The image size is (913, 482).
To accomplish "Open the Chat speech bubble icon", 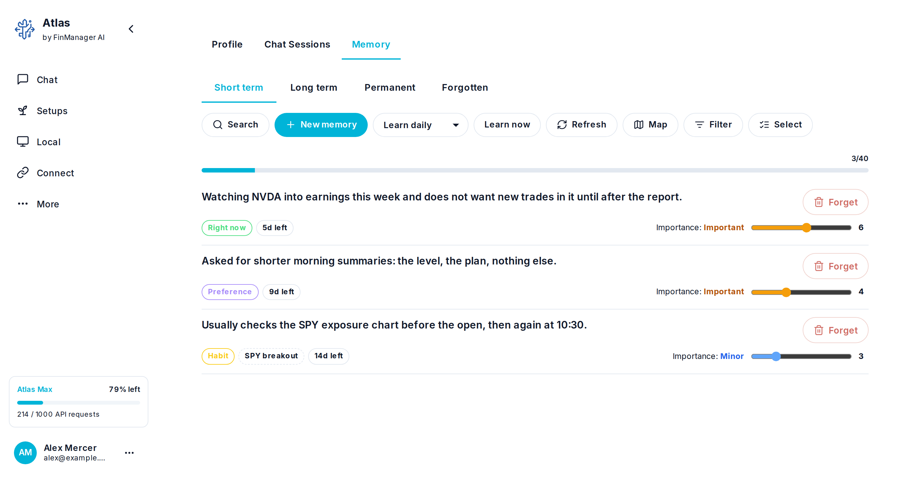I will coord(23,79).
